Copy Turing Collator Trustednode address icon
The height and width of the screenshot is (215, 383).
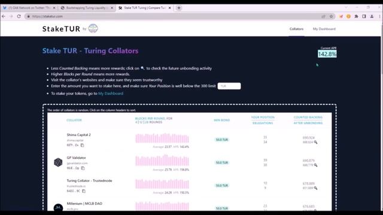coord(84,191)
